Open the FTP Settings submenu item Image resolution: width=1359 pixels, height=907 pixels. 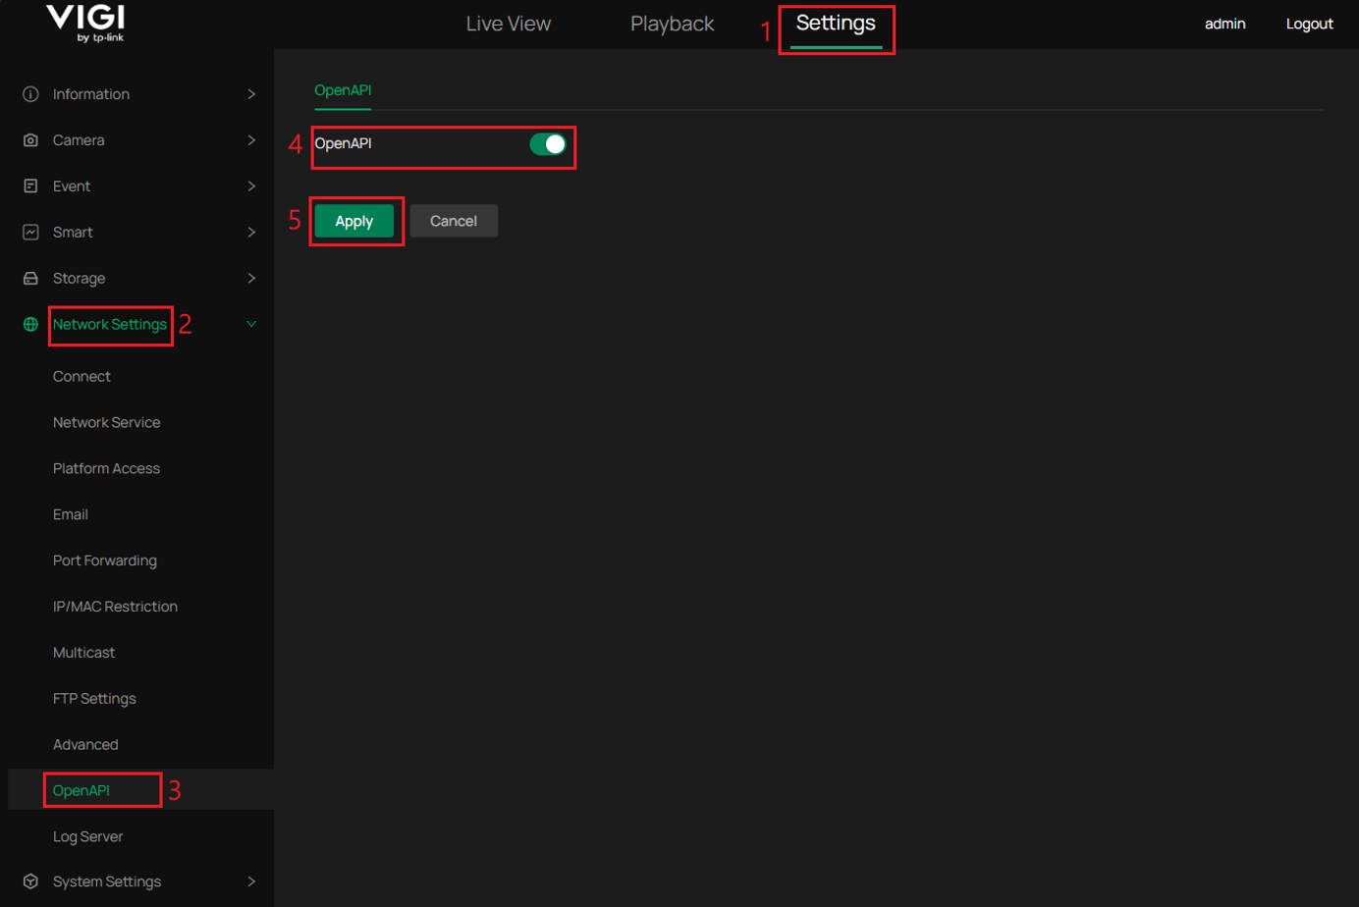pyautogui.click(x=94, y=699)
